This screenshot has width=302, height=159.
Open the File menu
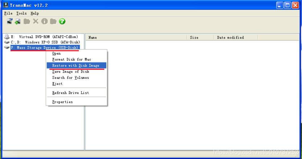pyautogui.click(x=8, y=13)
